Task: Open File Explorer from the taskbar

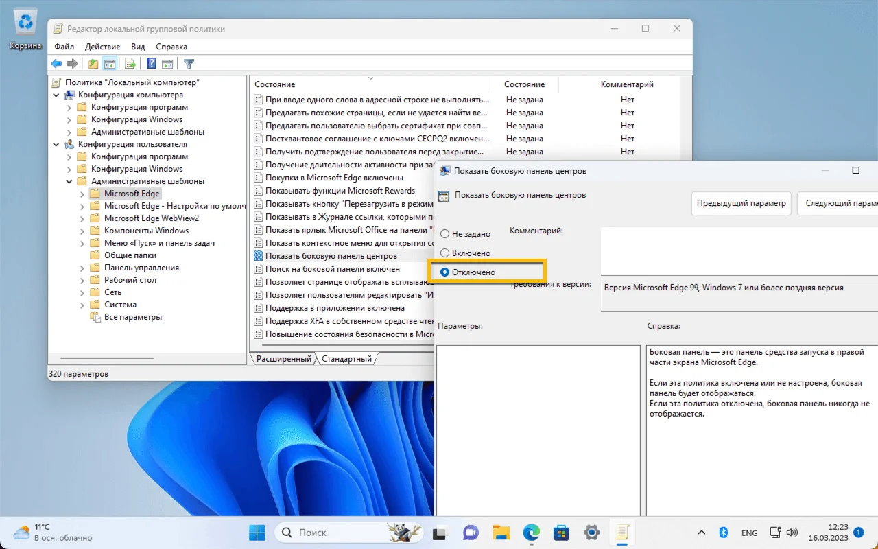Action: coord(501,533)
